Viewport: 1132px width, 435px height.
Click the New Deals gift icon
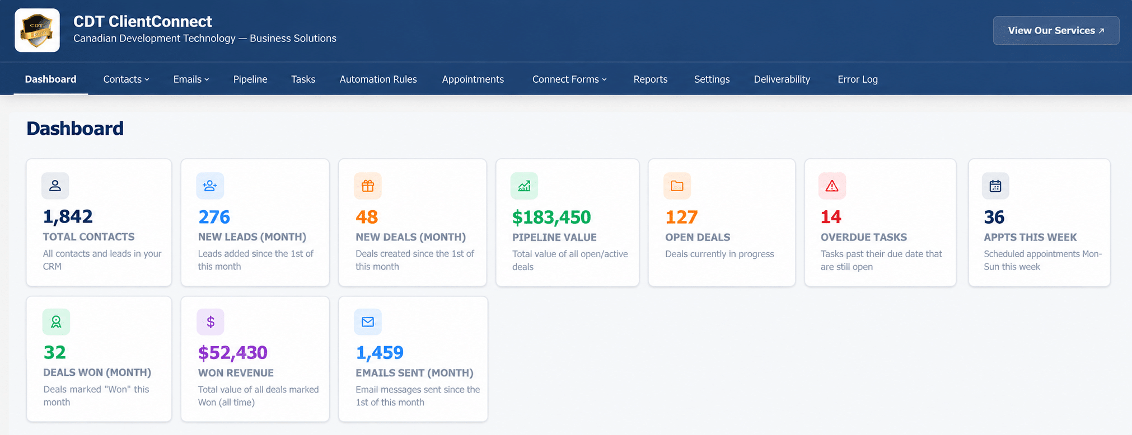click(x=368, y=186)
